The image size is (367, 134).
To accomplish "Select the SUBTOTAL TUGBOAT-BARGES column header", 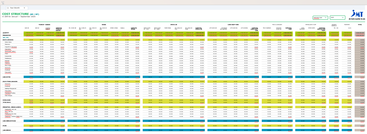I will (59, 29).
